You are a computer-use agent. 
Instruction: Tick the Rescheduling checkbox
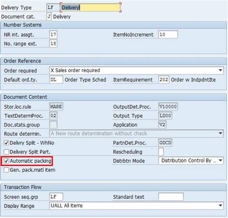(161, 152)
